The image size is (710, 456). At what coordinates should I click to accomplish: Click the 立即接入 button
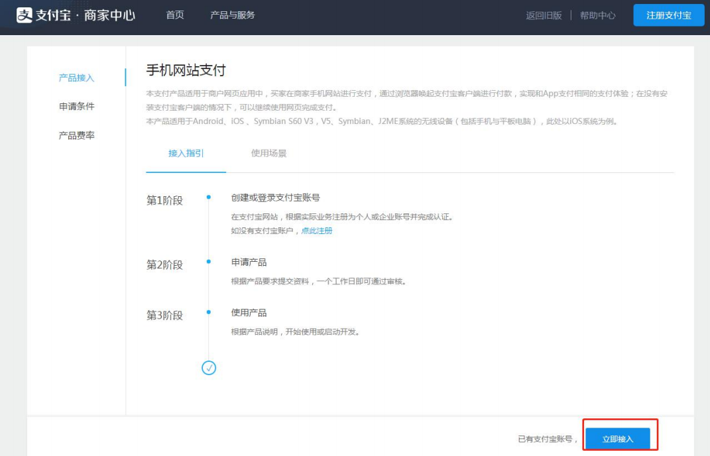[618, 439]
